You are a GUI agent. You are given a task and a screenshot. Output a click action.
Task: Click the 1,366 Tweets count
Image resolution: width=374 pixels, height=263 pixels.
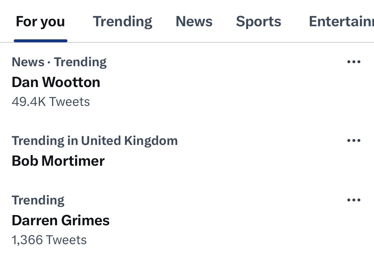49,240
